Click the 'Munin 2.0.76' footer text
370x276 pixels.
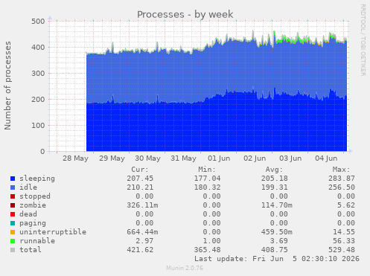pos(185,268)
